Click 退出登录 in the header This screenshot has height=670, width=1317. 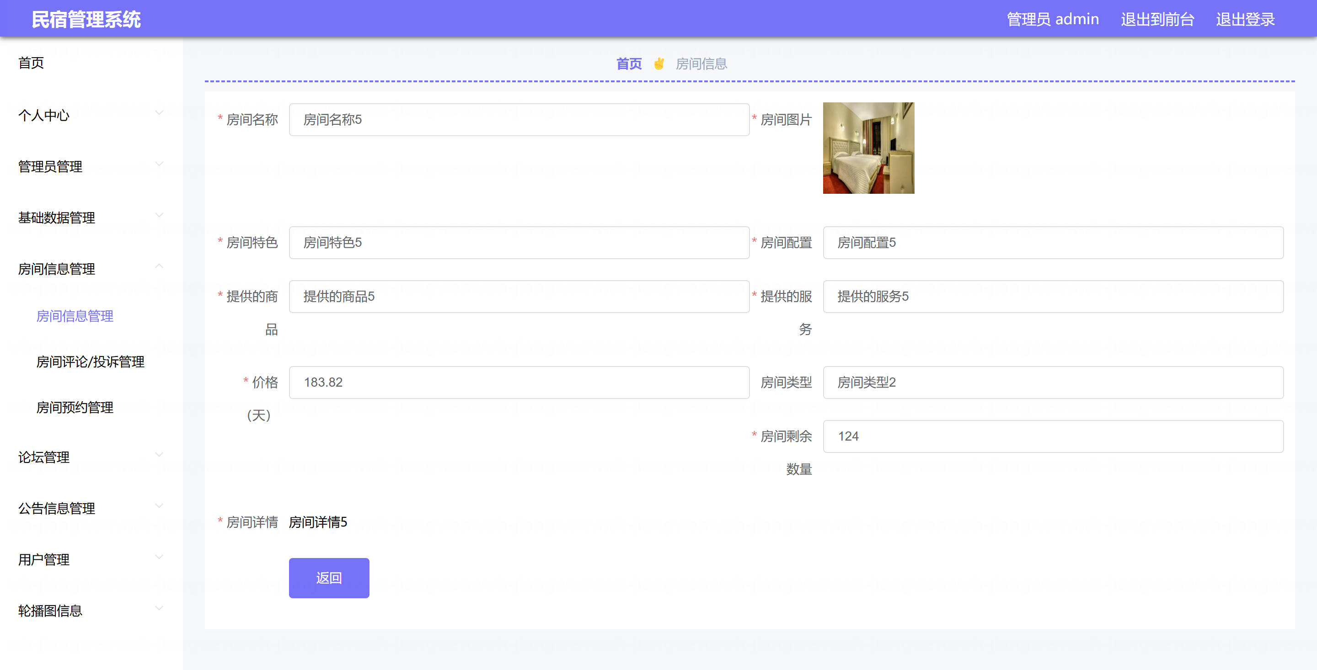click(x=1245, y=19)
